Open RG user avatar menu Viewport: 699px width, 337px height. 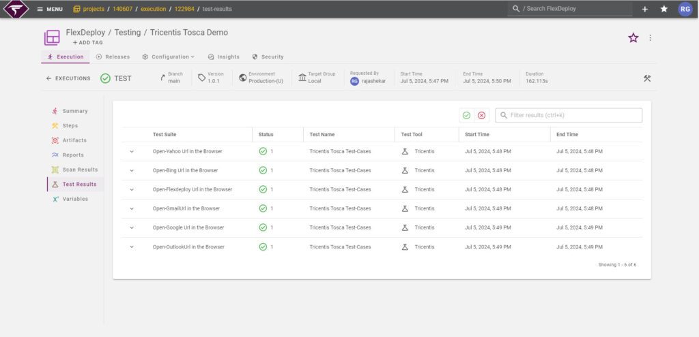tap(685, 9)
